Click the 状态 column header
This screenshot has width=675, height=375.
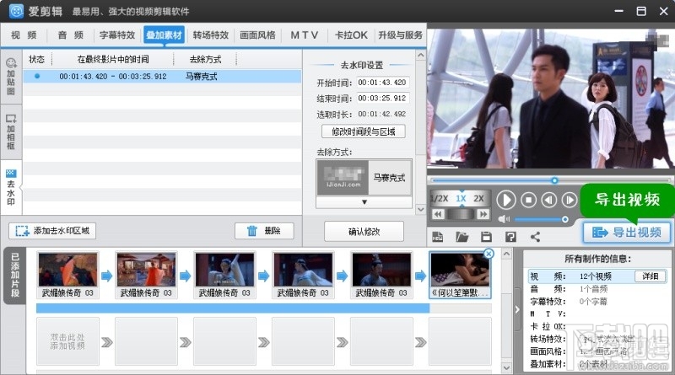click(x=36, y=59)
